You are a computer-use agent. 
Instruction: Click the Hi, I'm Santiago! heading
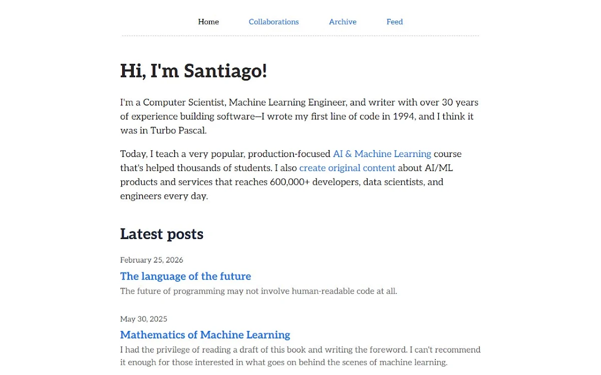(x=193, y=70)
